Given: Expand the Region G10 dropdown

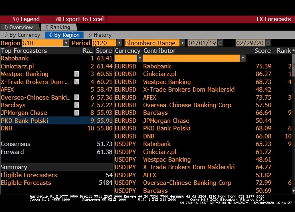Looking at the screenshot, I should point(66,43).
